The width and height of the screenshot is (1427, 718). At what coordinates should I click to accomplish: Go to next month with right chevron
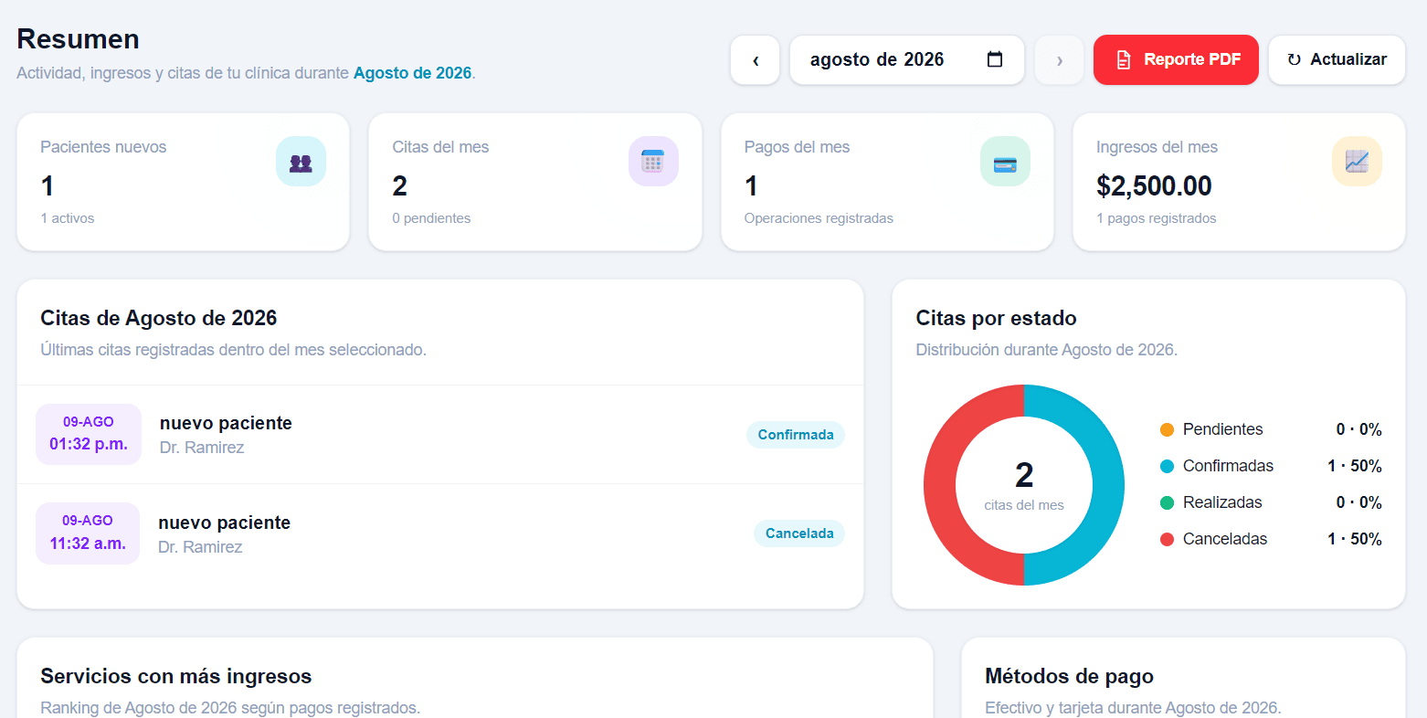1059,60
